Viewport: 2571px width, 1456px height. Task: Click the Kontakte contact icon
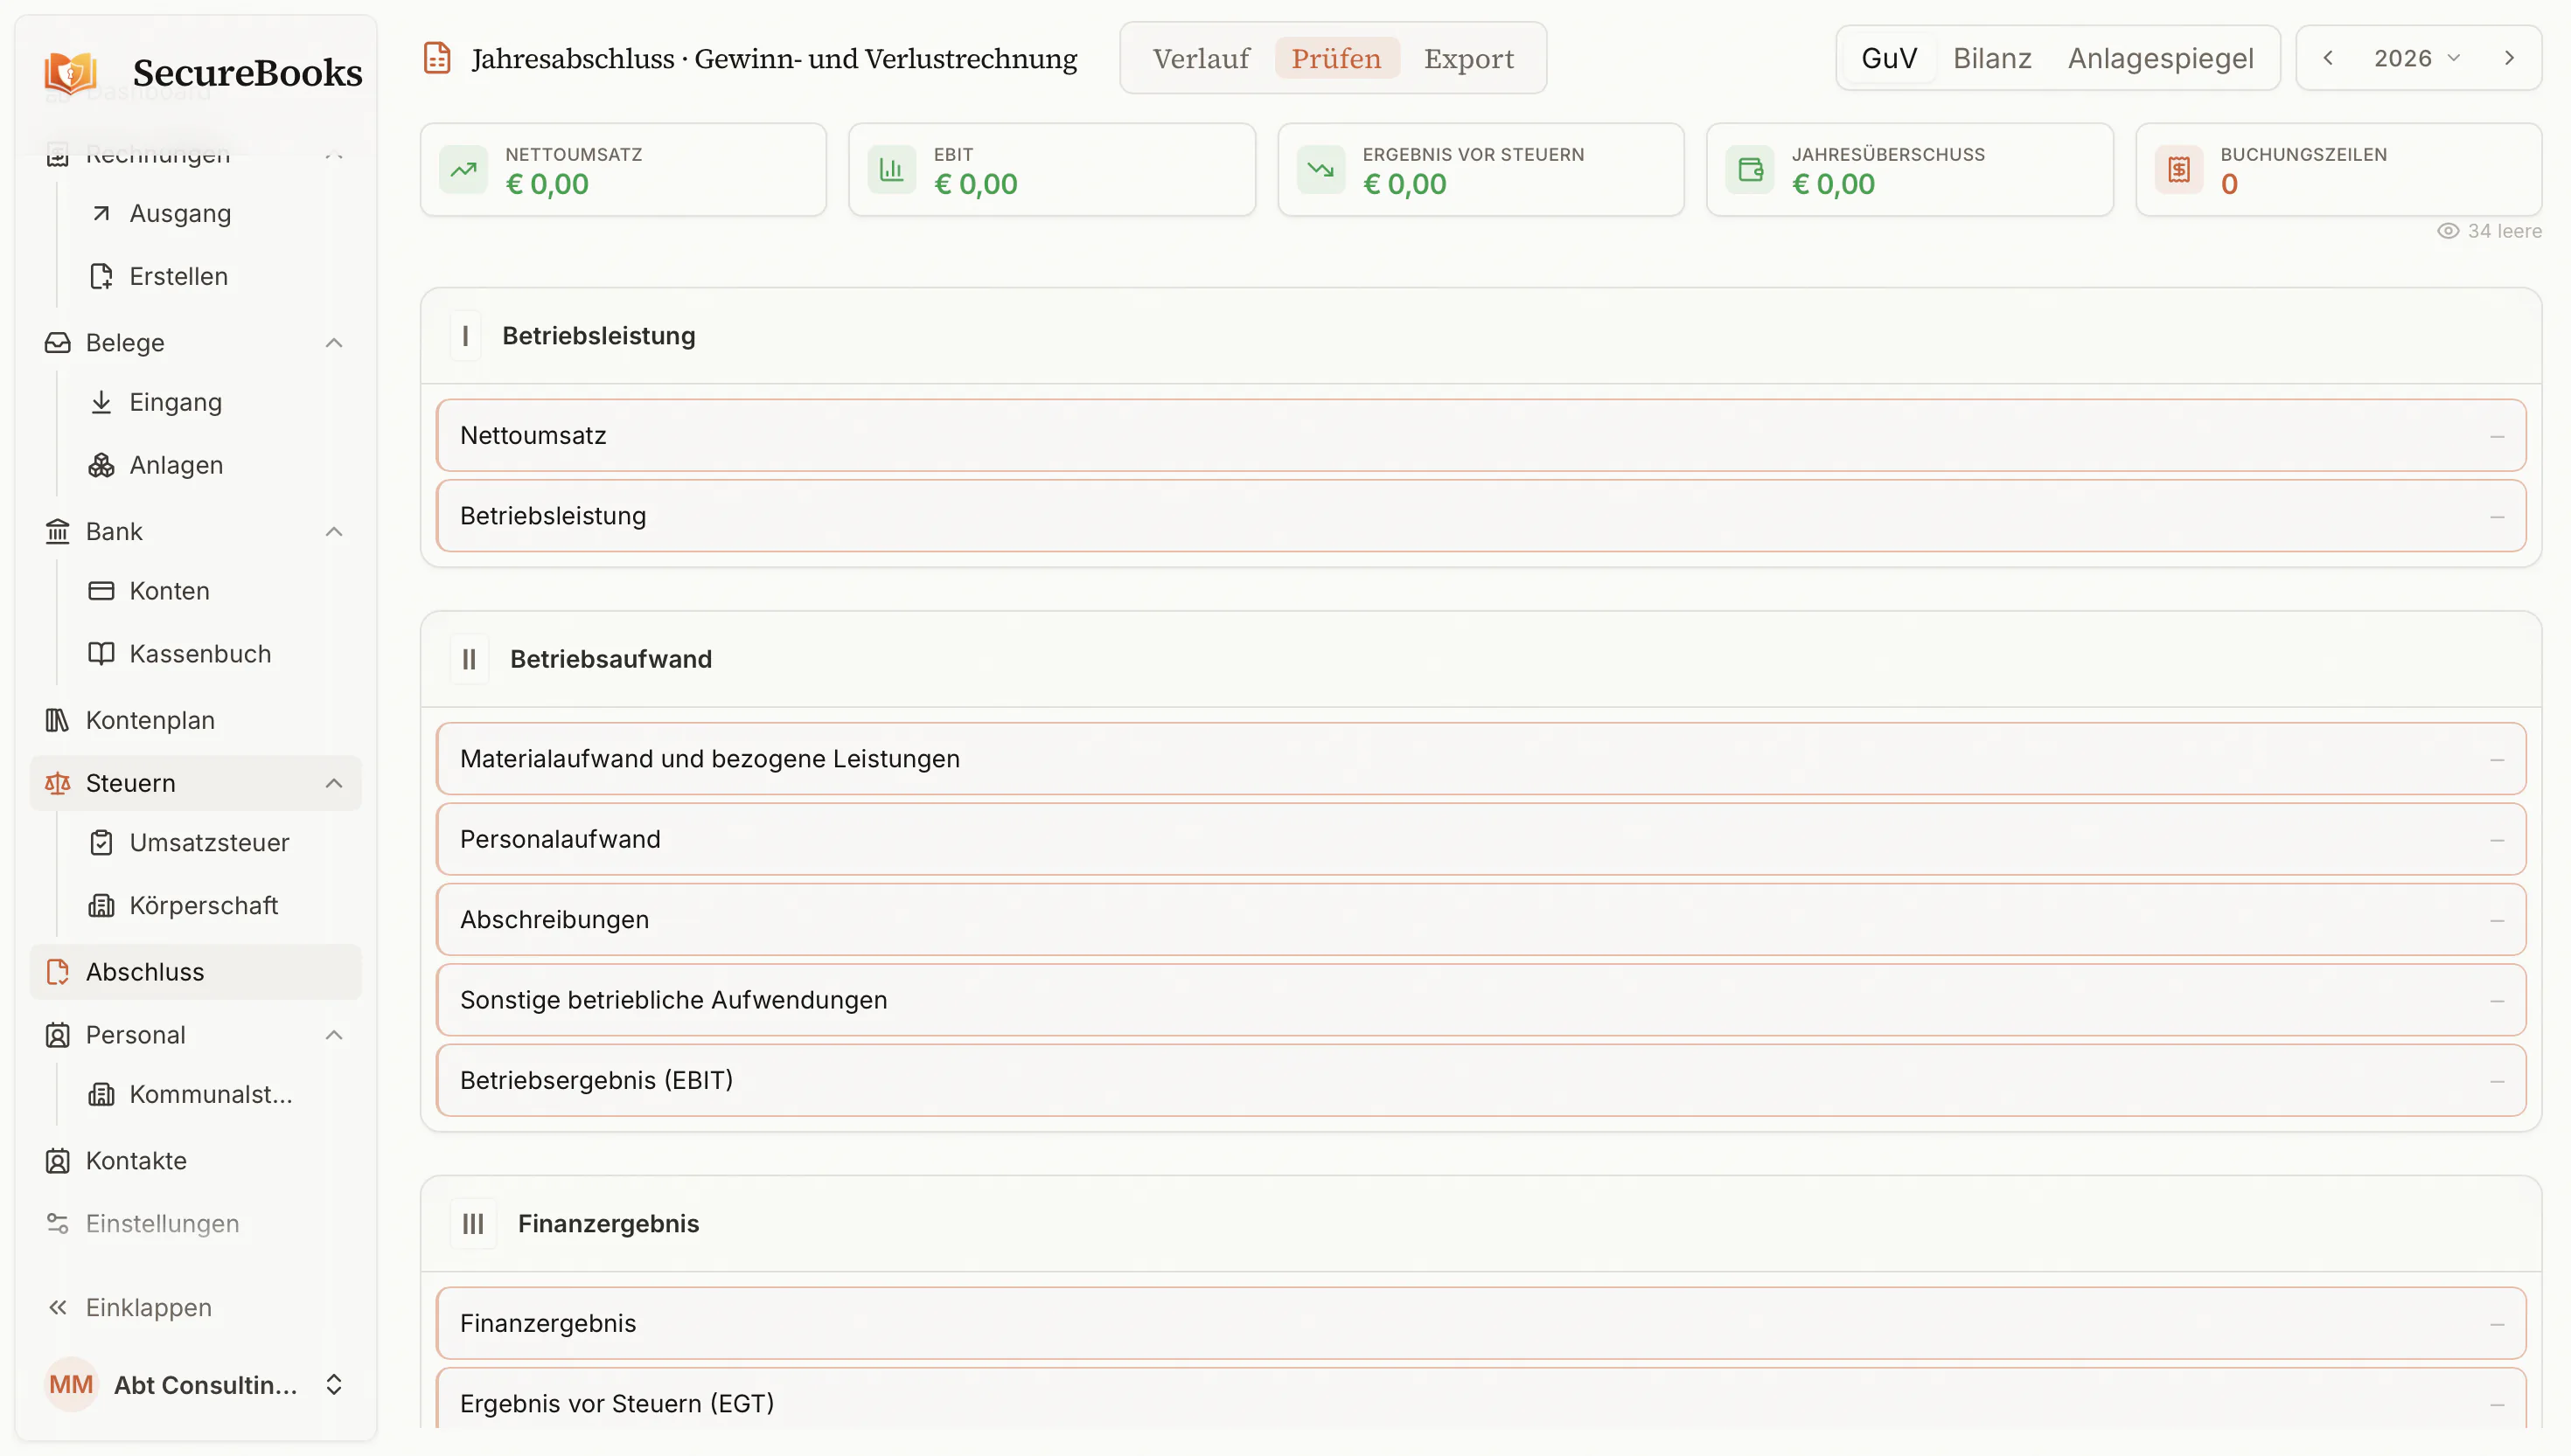click(58, 1161)
